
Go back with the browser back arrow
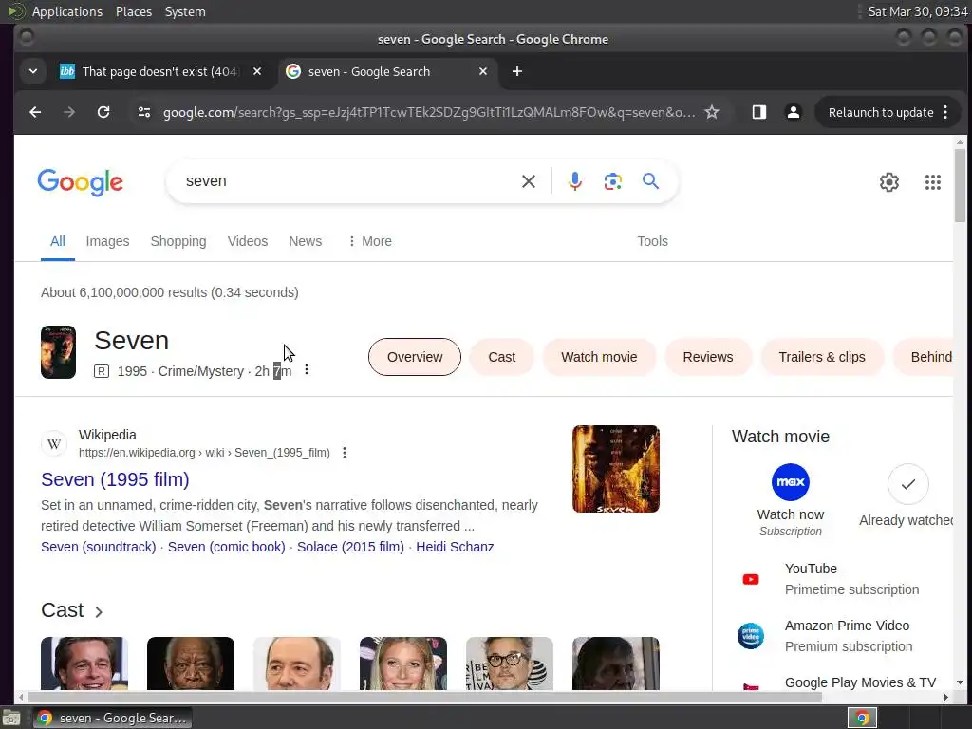pos(35,112)
